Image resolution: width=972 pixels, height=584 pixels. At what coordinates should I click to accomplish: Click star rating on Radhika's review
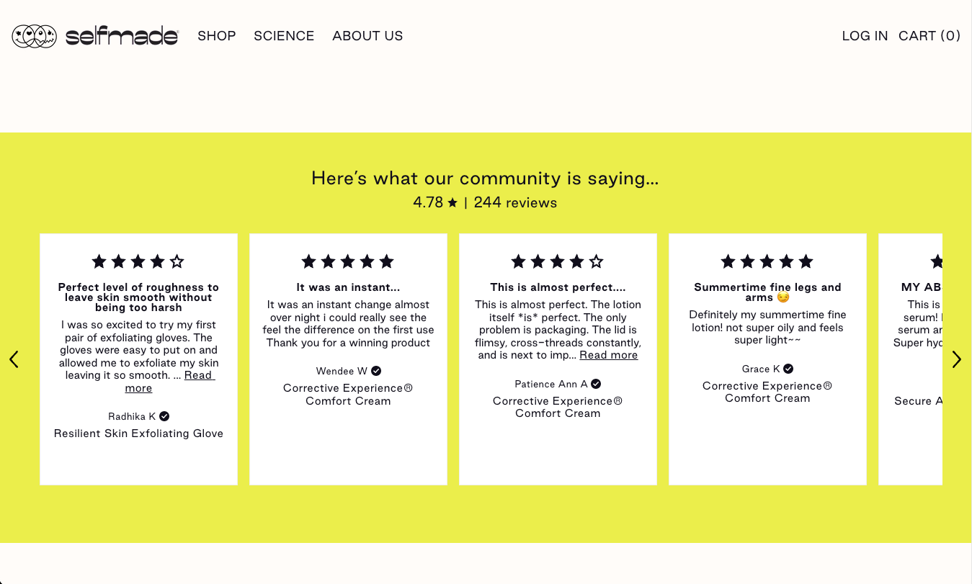[138, 261]
